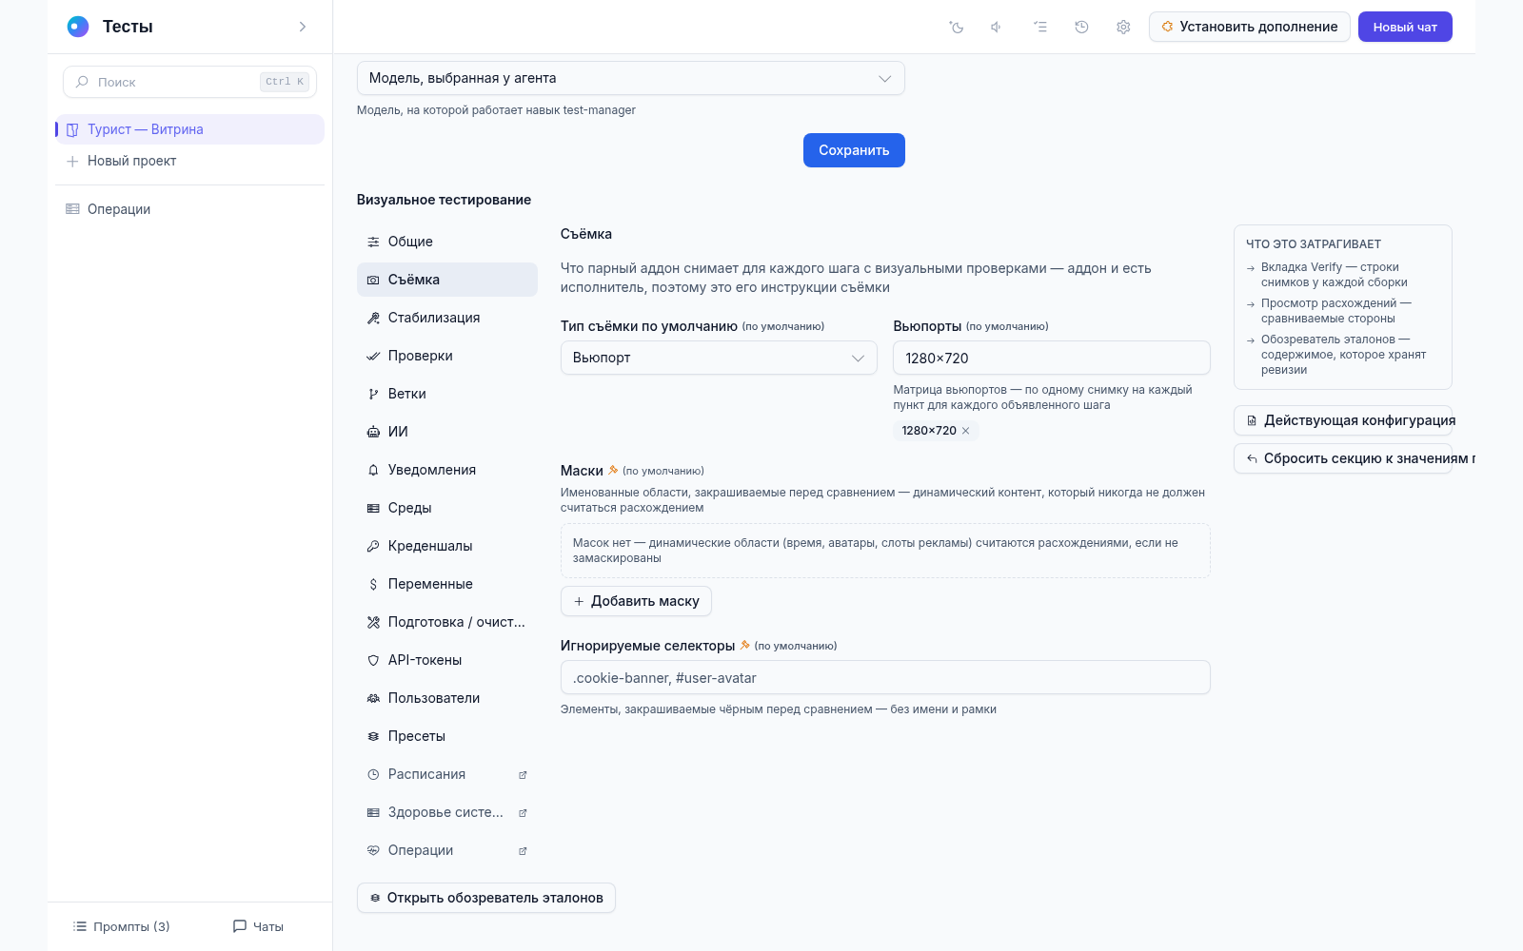This screenshot has height=951, width=1523.
Task: Click Сбросить секцию к значениям button
Action: click(x=1343, y=458)
